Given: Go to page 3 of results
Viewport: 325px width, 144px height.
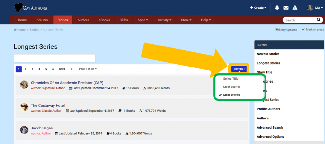Looking at the screenshot, I should 32,69.
